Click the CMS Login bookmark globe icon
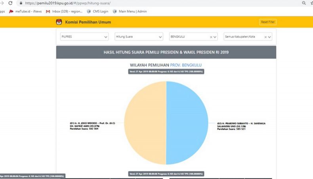Viewport: 313px width, 179px height. [x=89, y=11]
